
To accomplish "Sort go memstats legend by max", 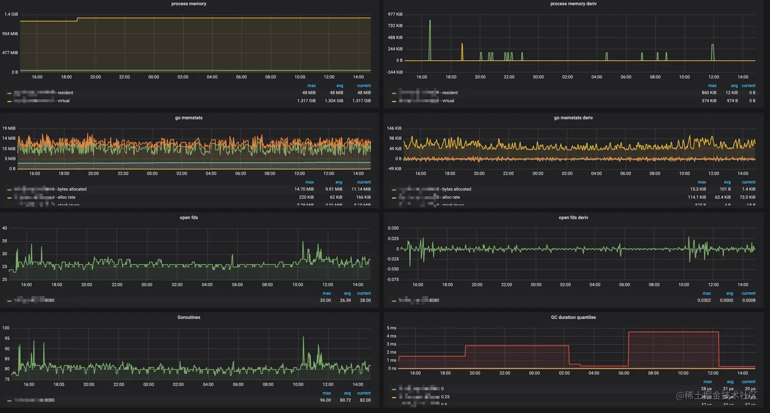I will (x=310, y=182).
